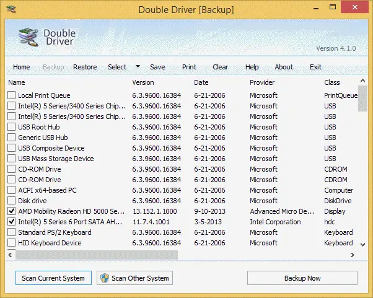373x298 pixels.
Task: Click Print in the toolbar menu
Action: (x=189, y=67)
